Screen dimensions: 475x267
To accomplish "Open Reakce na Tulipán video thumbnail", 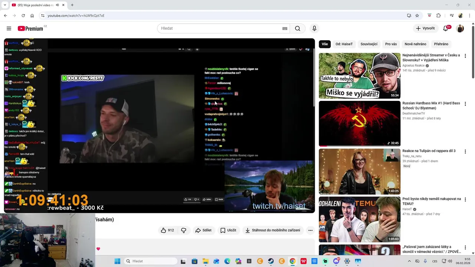I will tap(360, 171).
